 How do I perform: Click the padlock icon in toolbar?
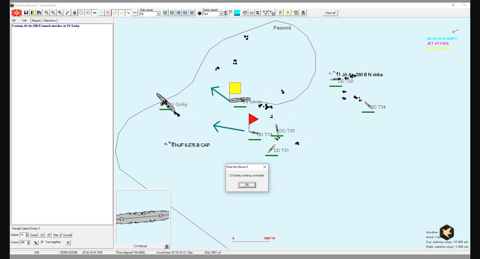pyautogui.click(x=75, y=13)
